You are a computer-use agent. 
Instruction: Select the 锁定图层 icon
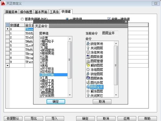tap(88, 74)
